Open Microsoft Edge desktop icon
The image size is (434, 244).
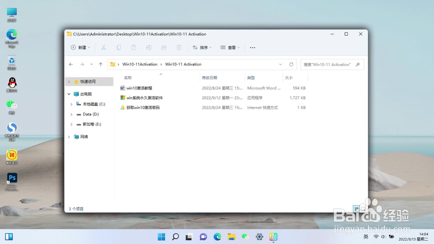click(x=12, y=38)
